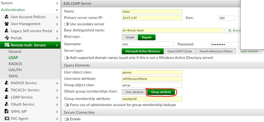264x122 pixels.
Task: Open the RADIUS submenu item
Action: point(15,64)
